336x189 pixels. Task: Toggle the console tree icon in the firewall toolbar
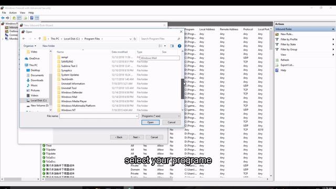click(19, 18)
